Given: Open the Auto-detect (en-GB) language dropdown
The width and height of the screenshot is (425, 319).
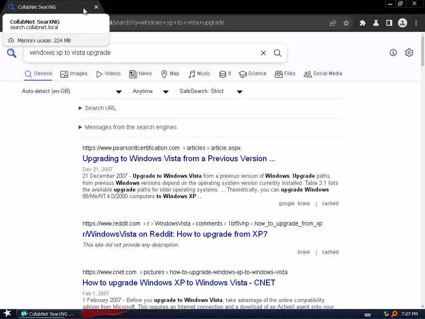Looking at the screenshot, I should pyautogui.click(x=71, y=91).
